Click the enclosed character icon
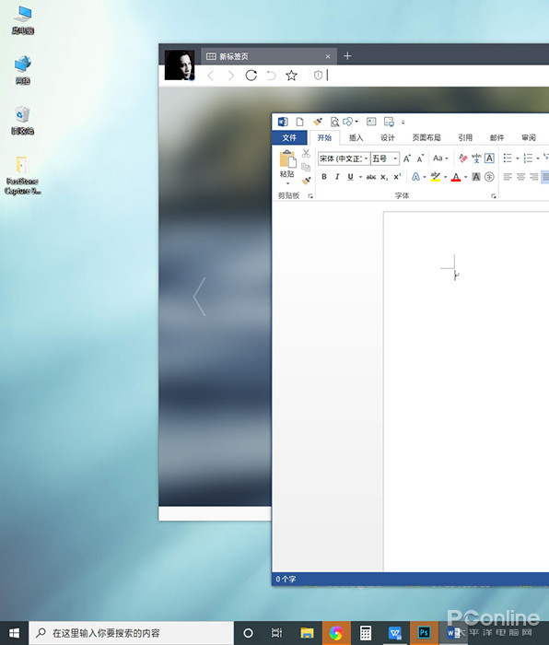The image size is (549, 645). (x=489, y=177)
